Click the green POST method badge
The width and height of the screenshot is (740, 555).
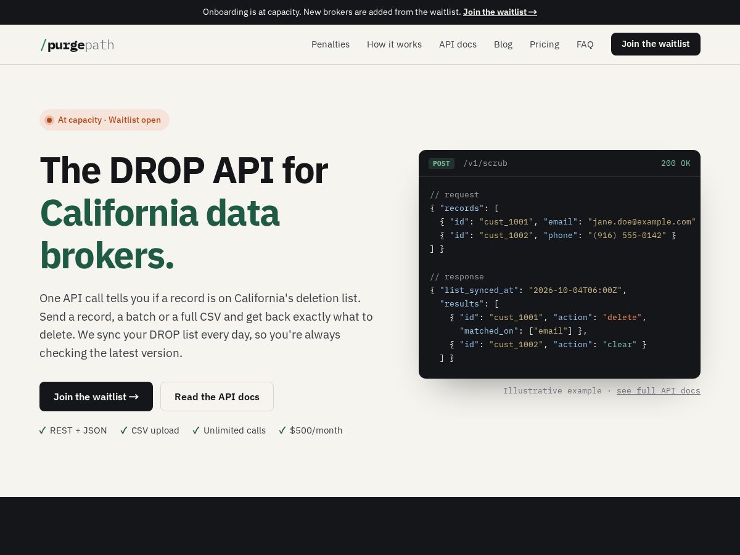(442, 163)
